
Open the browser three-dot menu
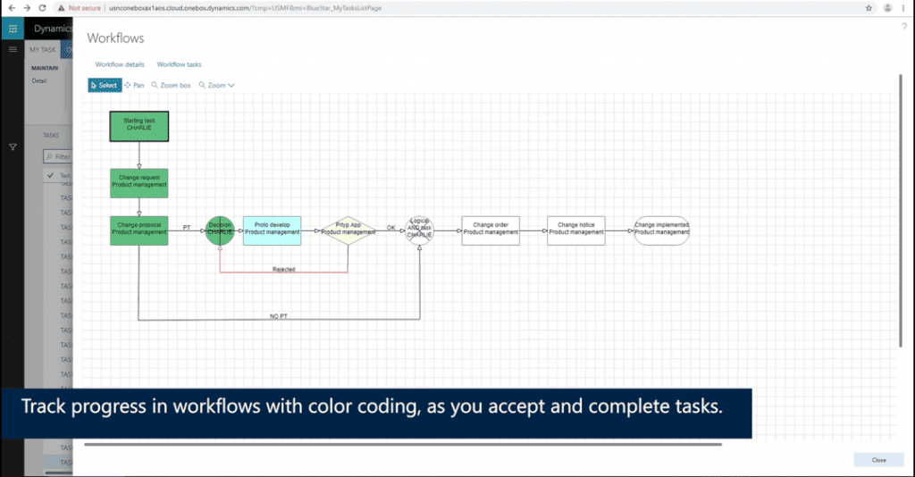tap(904, 7)
